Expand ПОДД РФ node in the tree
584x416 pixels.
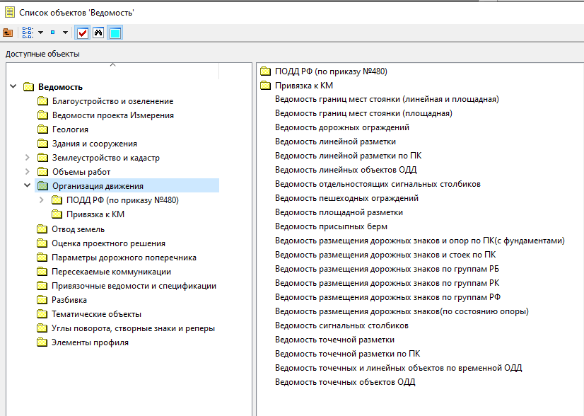tap(41, 200)
